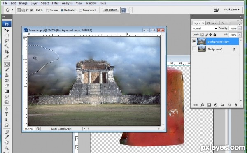Enable the Transparent checkbox

coord(81,10)
